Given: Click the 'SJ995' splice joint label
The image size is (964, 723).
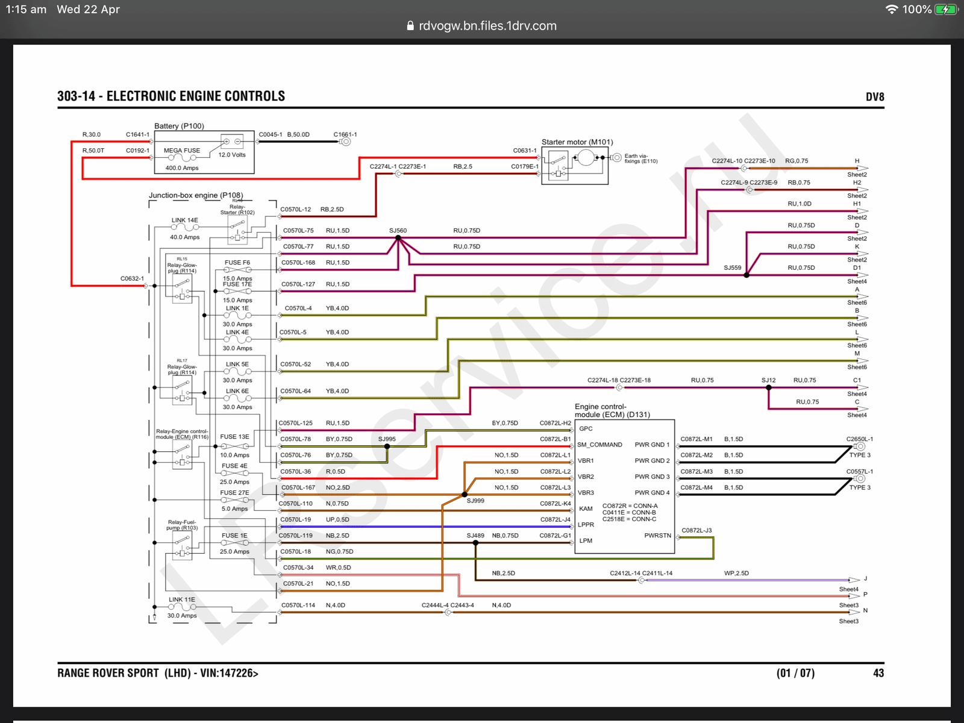Looking at the screenshot, I should [387, 439].
